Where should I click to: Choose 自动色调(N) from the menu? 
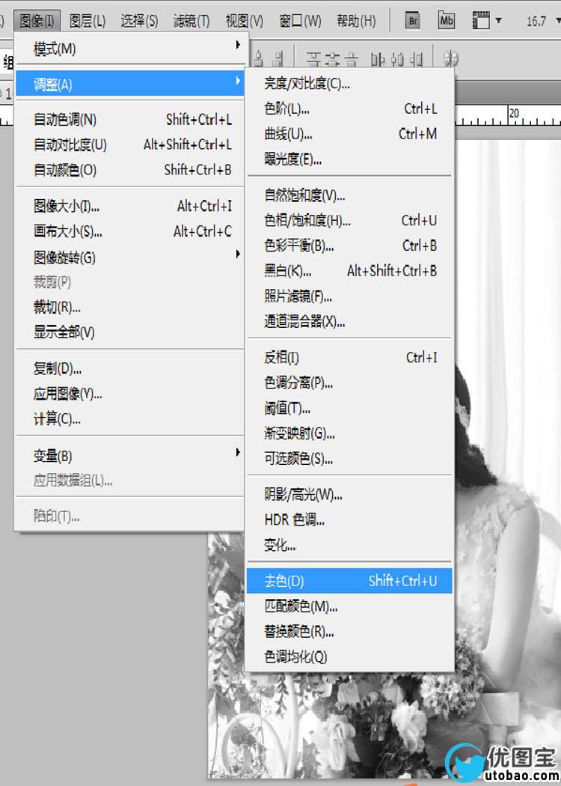131,120
